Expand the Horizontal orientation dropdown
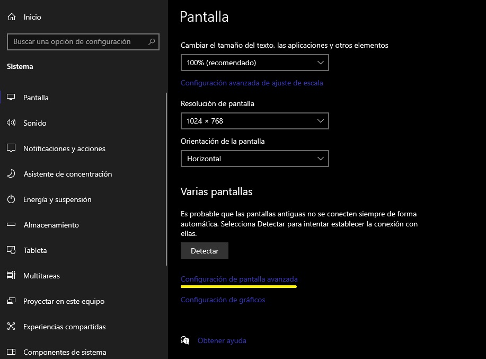 point(254,159)
